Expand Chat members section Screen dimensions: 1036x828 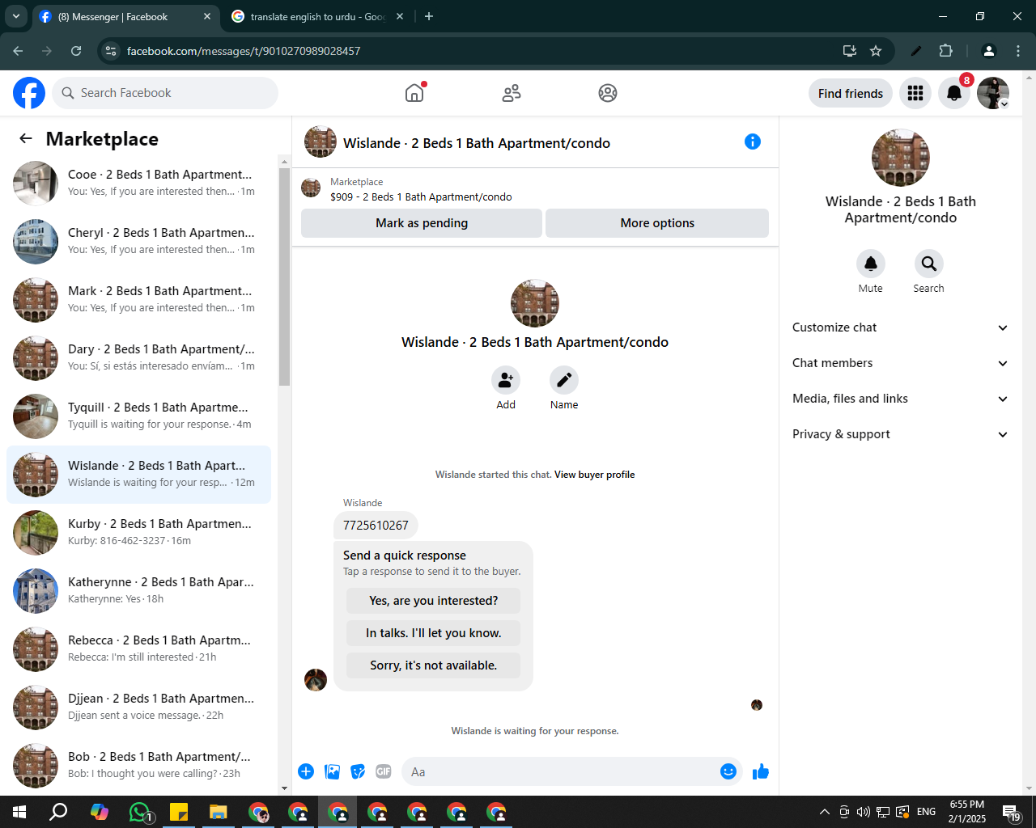click(x=901, y=363)
